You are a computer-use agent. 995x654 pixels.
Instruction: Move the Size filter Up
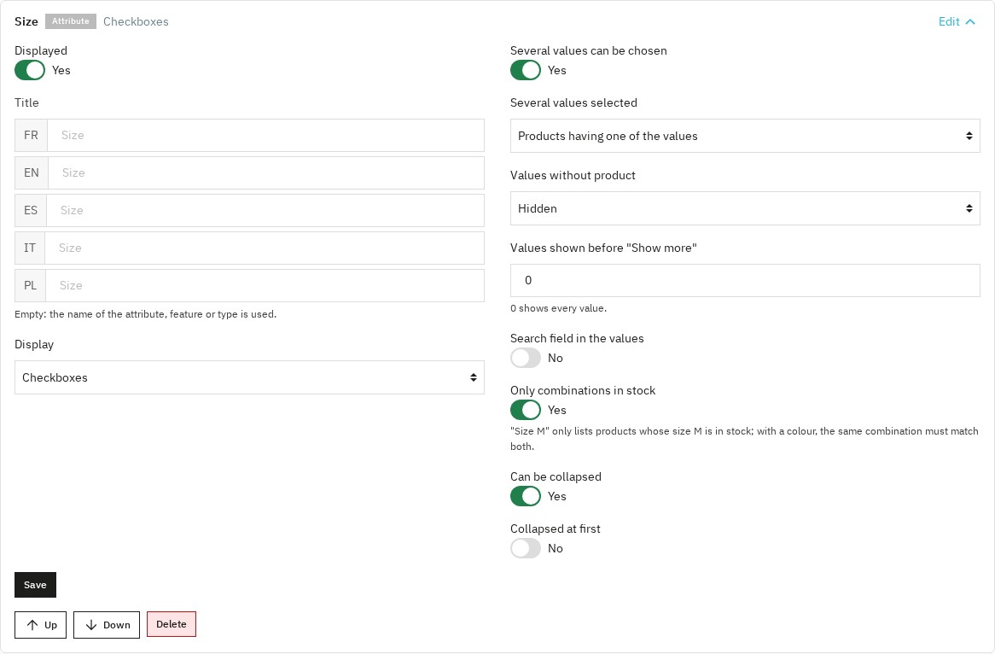pyautogui.click(x=41, y=625)
